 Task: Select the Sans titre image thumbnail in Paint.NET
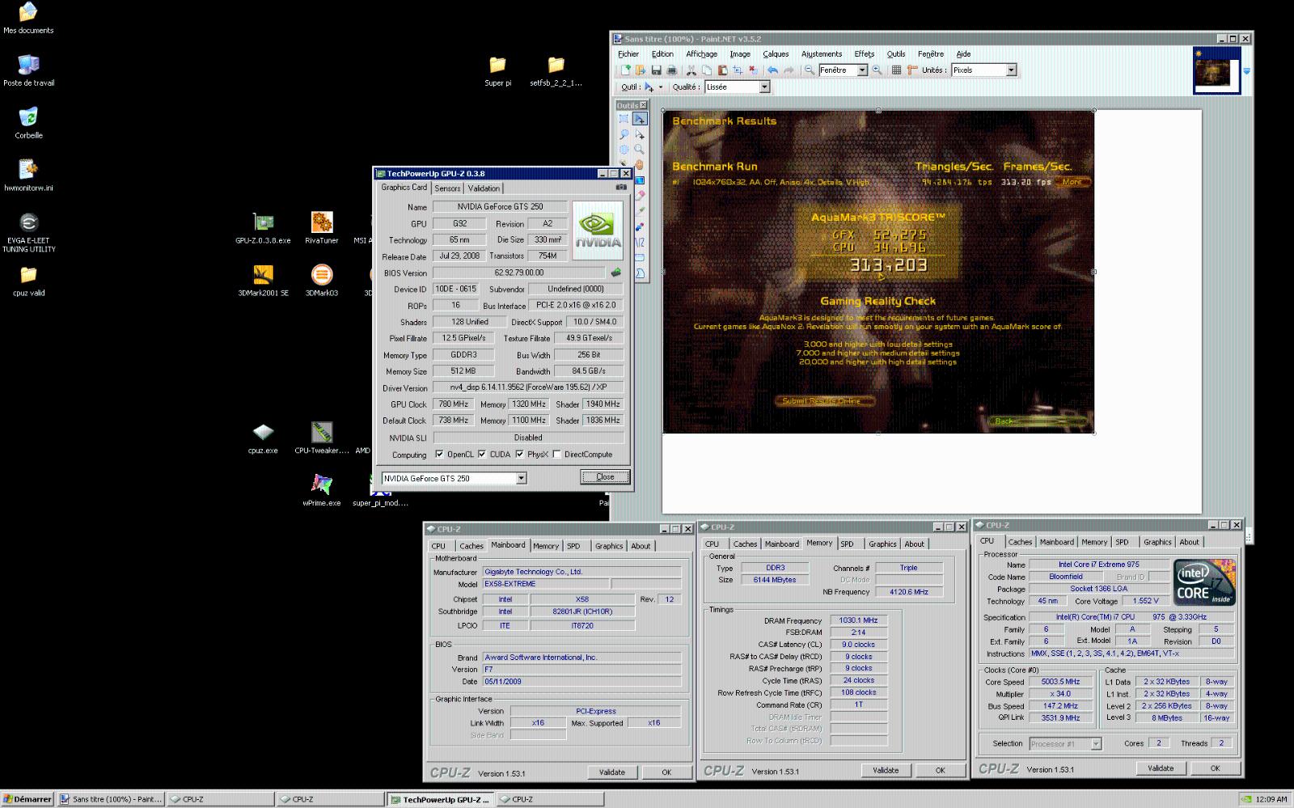click(x=1217, y=71)
